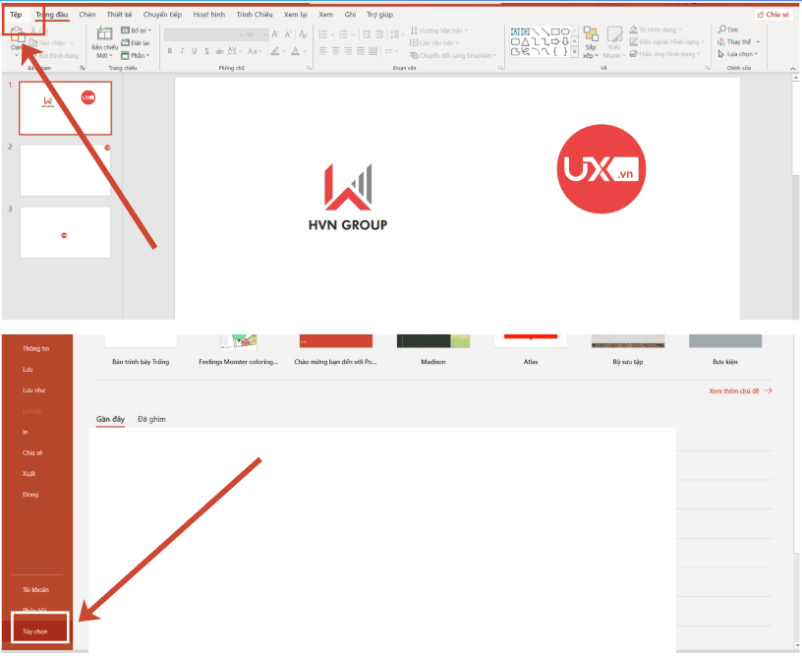Screen dimensions: 802x656
Task: Toggle Italic formatting
Action: coord(182,51)
